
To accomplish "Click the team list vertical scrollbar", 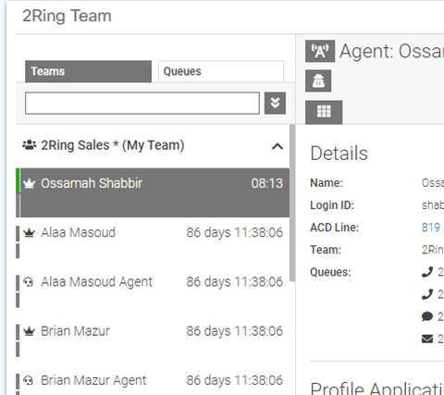I will coord(292,203).
